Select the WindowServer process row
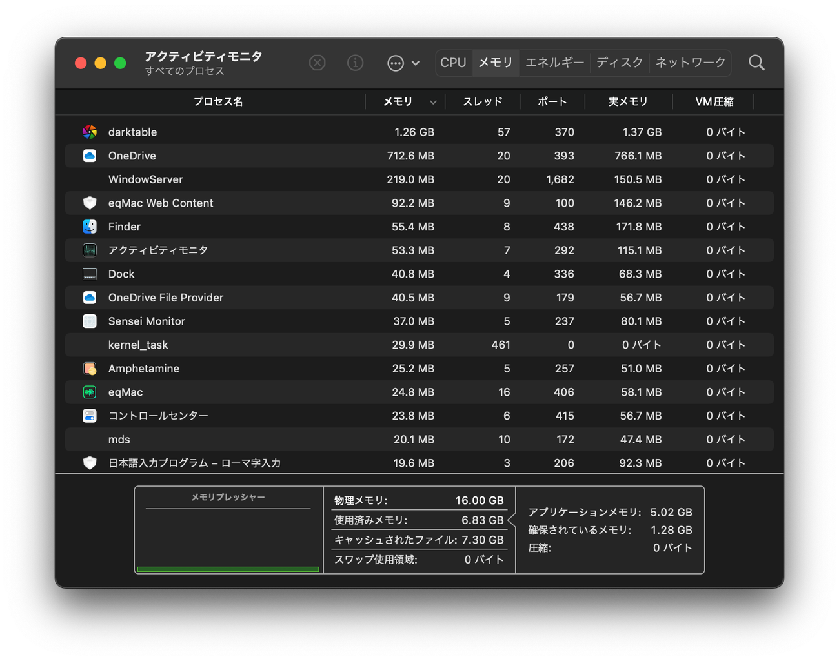The width and height of the screenshot is (839, 661). point(419,179)
